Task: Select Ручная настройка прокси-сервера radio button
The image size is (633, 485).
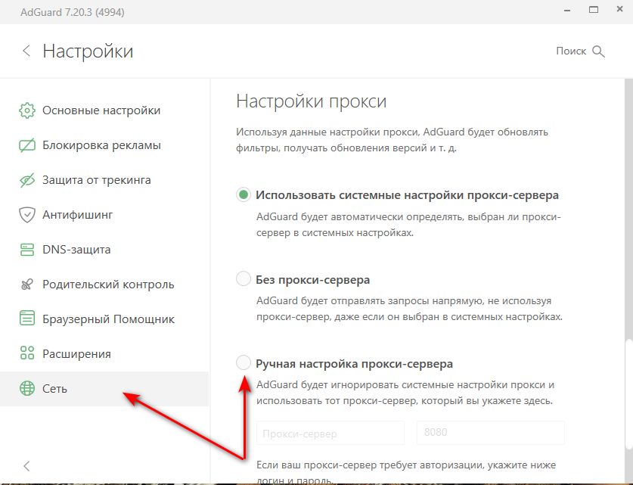Action: click(244, 362)
